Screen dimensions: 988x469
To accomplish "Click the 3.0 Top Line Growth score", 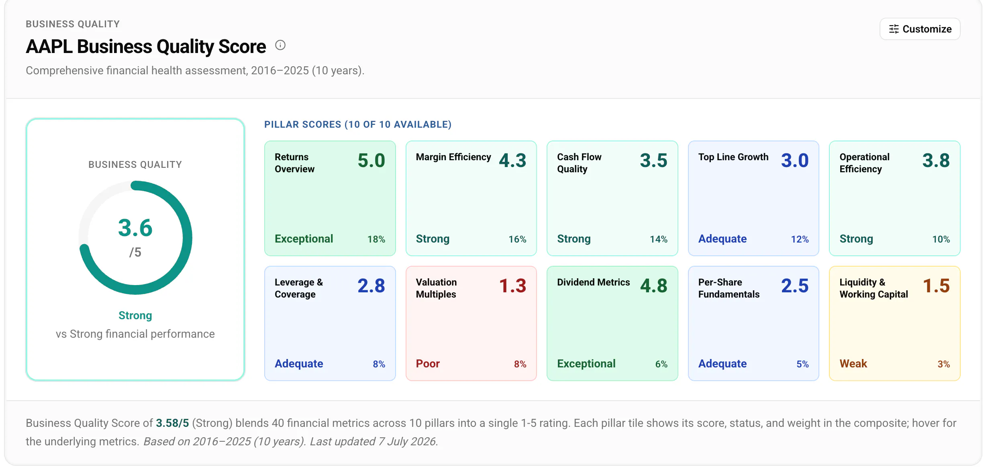I will pos(795,161).
